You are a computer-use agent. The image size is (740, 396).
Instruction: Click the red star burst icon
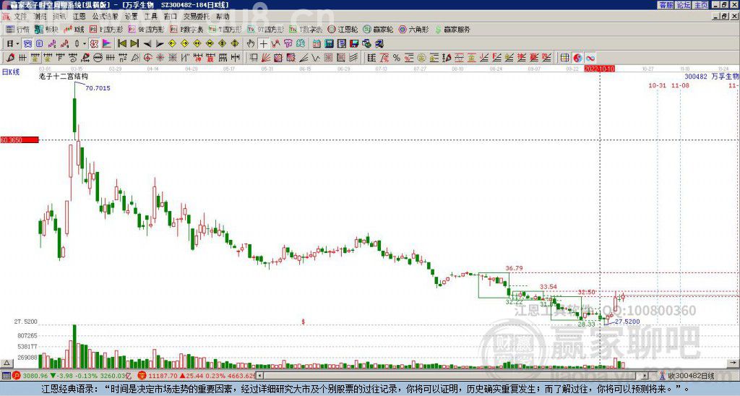160,58
